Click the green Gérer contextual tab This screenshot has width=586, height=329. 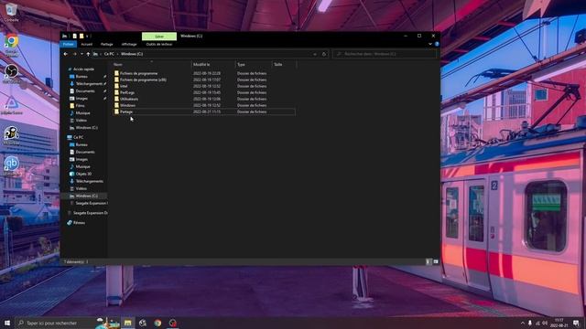pos(159,37)
